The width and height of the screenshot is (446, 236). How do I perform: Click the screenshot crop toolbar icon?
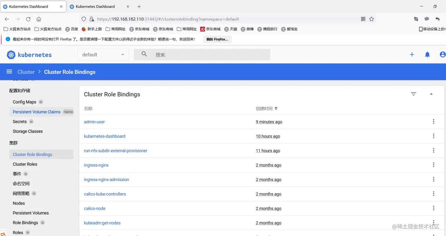[x=416, y=19]
